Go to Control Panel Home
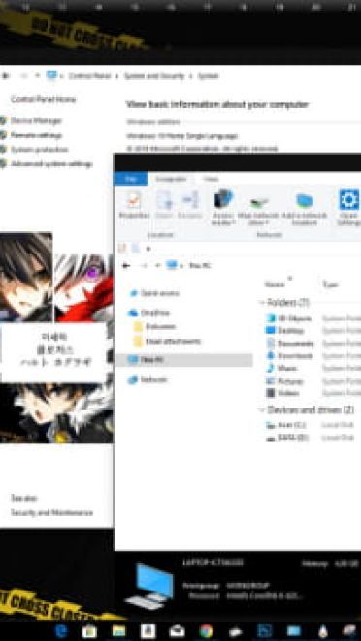The image size is (361, 641). pyautogui.click(x=44, y=99)
